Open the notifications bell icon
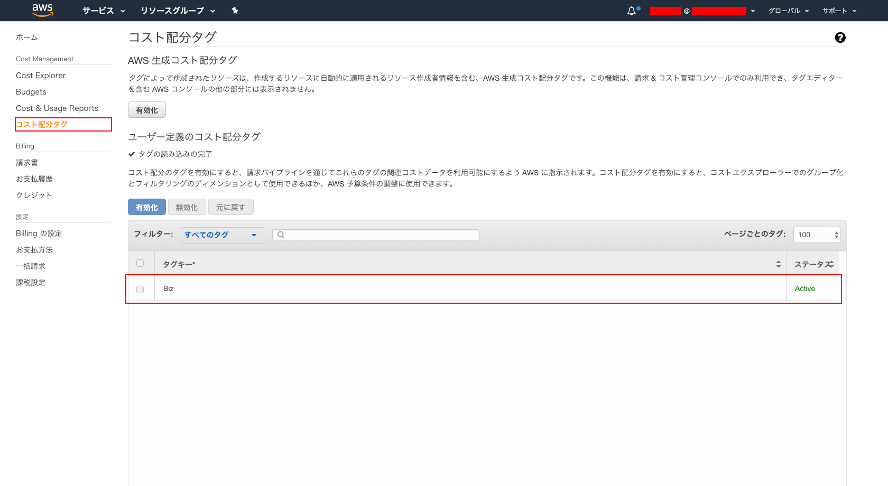888x486 pixels. [631, 11]
